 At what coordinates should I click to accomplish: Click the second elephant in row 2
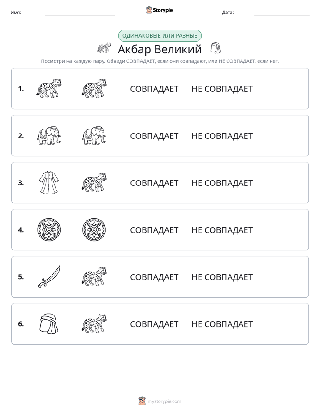coord(94,135)
